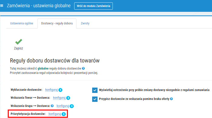Open the hamburger menu icon
Image resolution: width=212 pixels, height=118 pixels.
(x=2, y=6)
